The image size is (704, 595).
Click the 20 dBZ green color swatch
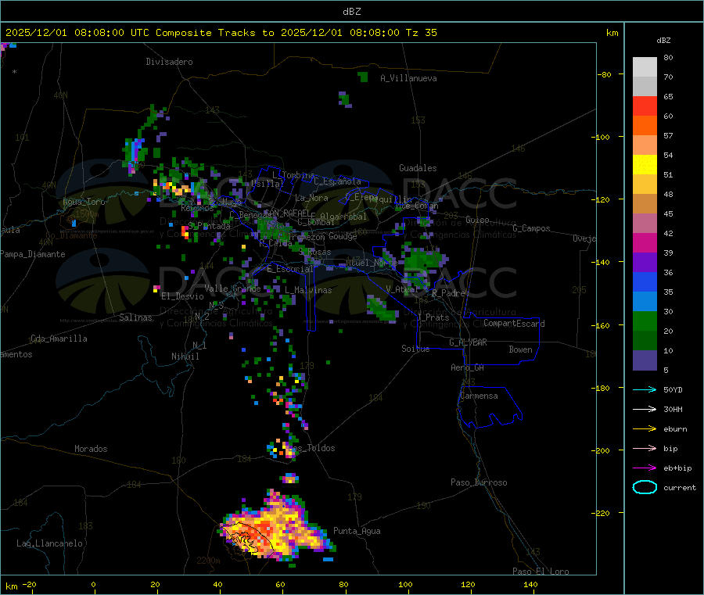click(645, 341)
